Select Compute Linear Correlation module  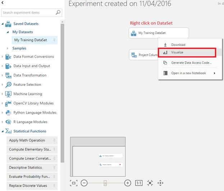pyautogui.click(x=32, y=158)
